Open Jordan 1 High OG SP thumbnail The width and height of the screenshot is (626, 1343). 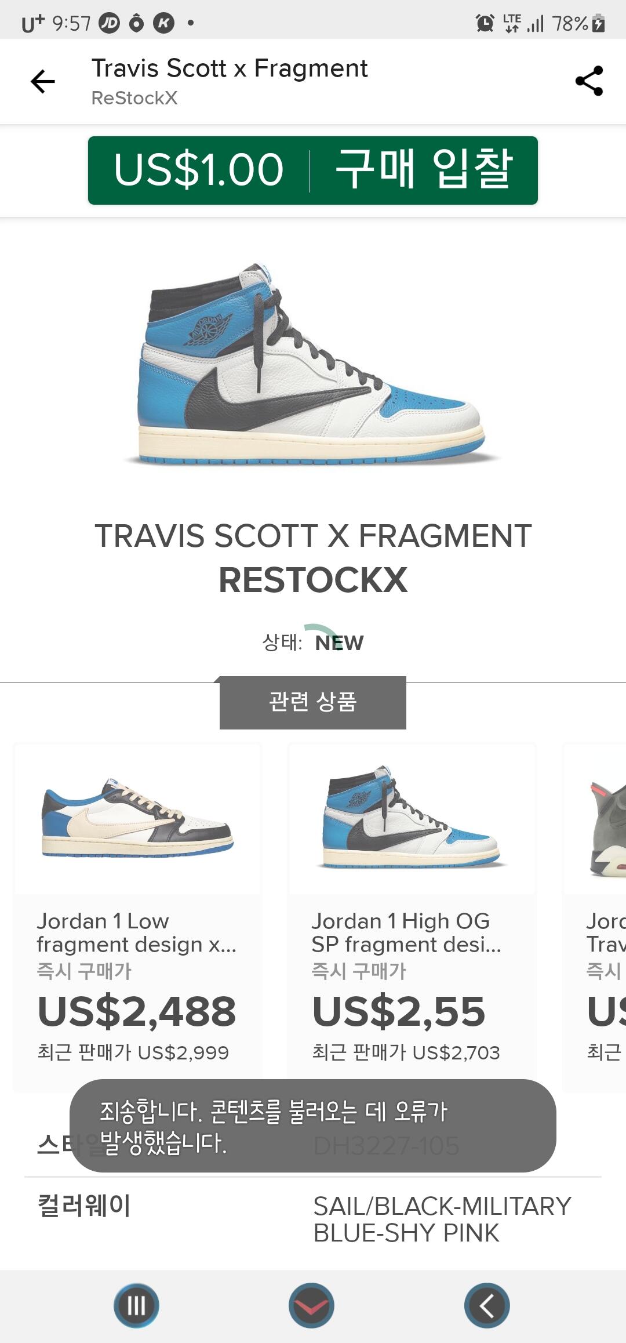pos(412,818)
